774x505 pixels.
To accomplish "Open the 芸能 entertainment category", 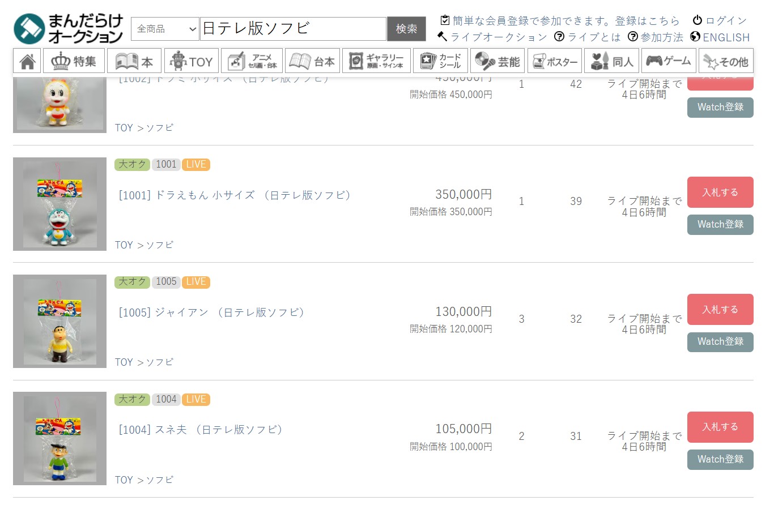I will [x=497, y=61].
